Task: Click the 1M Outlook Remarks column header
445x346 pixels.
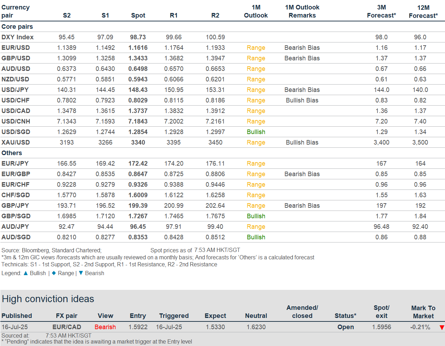Action: (302, 12)
